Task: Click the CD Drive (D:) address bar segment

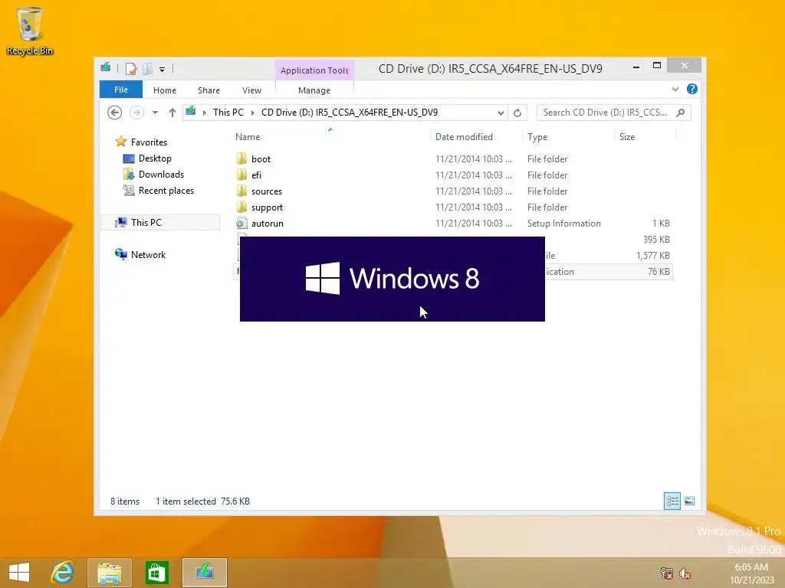Action: (x=350, y=113)
